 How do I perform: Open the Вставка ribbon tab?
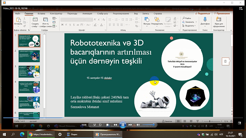(41, 14)
